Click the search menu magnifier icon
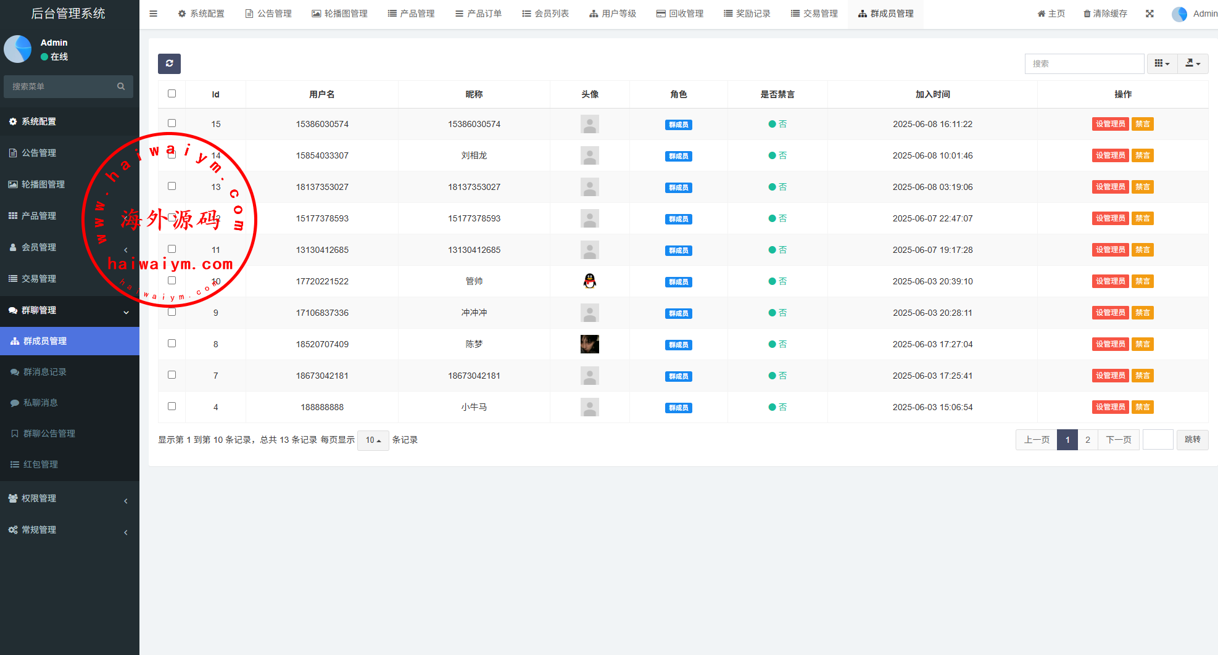This screenshot has width=1218, height=655. pyautogui.click(x=121, y=86)
